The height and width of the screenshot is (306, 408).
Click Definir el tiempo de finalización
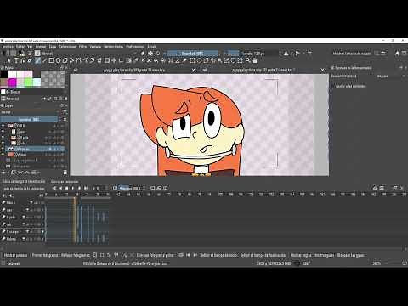point(263,255)
